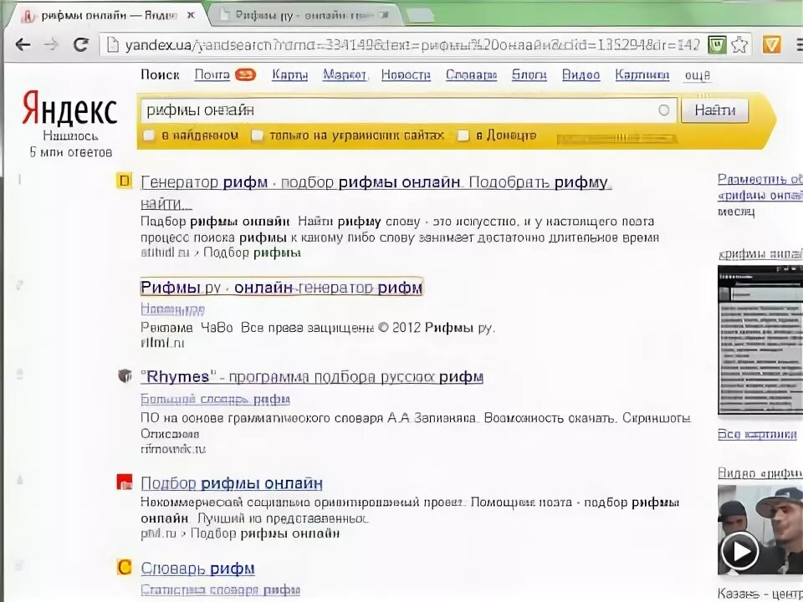Open breadcrumb 'Подбор рифмы' under first result
This screenshot has height=602, width=803.
click(x=253, y=253)
